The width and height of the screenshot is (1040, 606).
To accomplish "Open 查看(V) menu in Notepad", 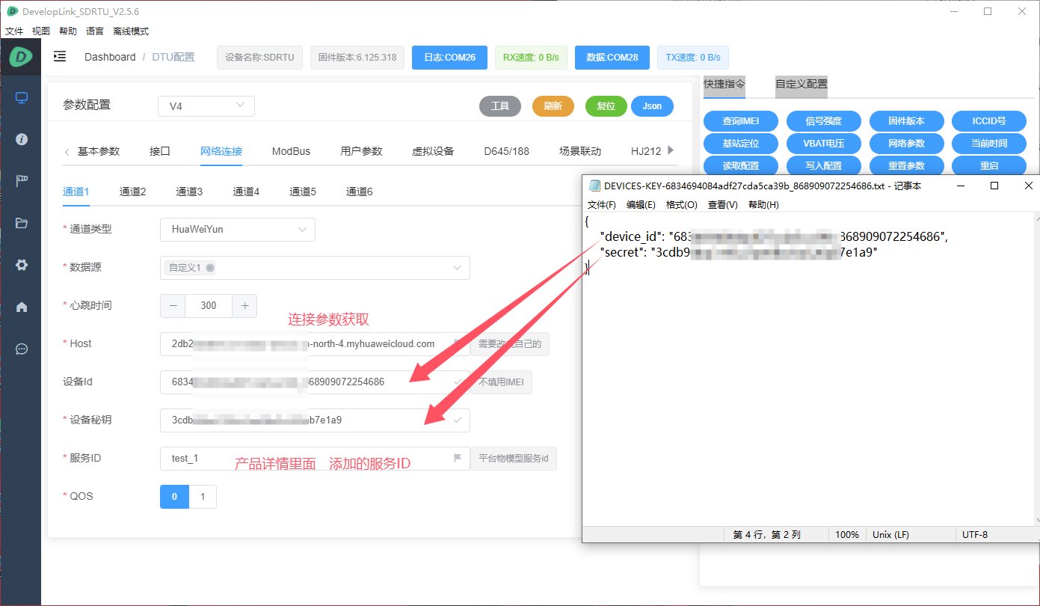I will 723,205.
